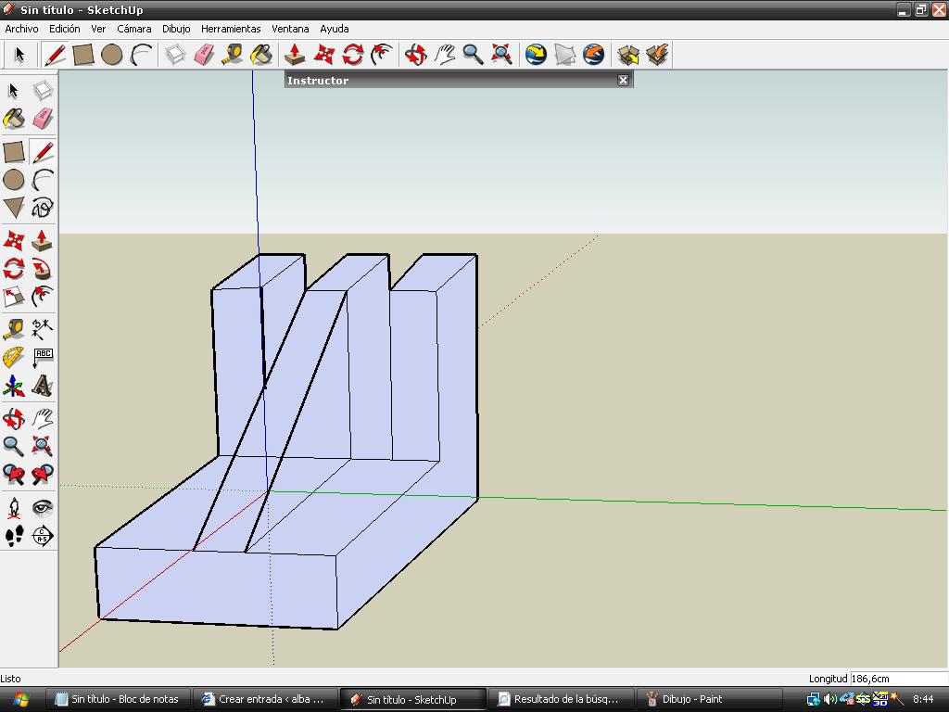Choose the Protractor tool in the left palette
Viewport: 949px width, 712px height.
point(13,357)
